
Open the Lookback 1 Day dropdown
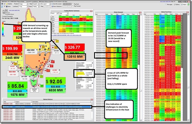[24, 6]
